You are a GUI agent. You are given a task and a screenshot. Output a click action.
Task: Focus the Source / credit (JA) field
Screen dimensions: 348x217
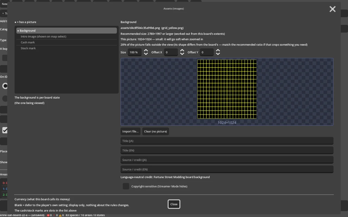227,160
